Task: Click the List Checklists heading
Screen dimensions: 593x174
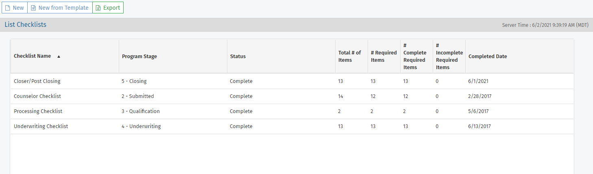Action: pyautogui.click(x=26, y=25)
